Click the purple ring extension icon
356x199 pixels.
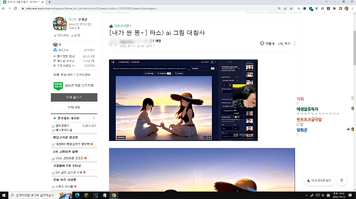[x=322, y=8]
